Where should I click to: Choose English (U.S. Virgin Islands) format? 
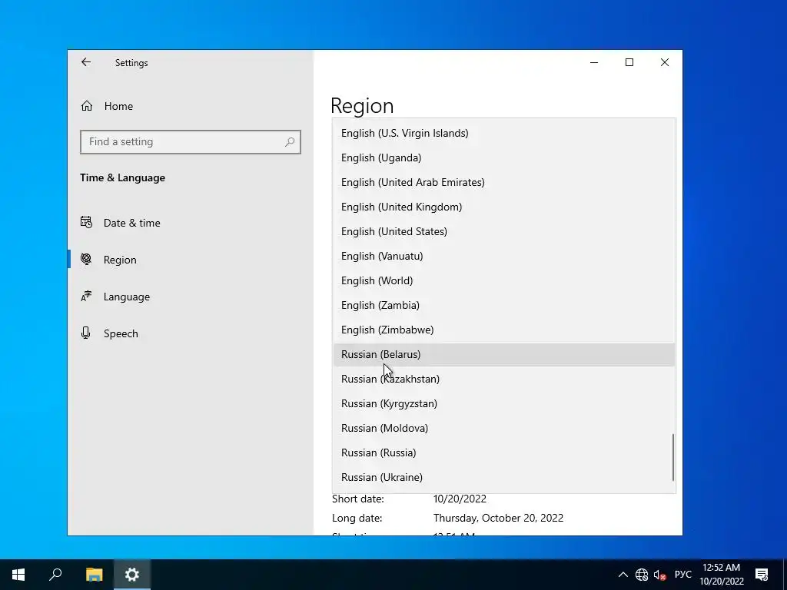click(x=504, y=133)
